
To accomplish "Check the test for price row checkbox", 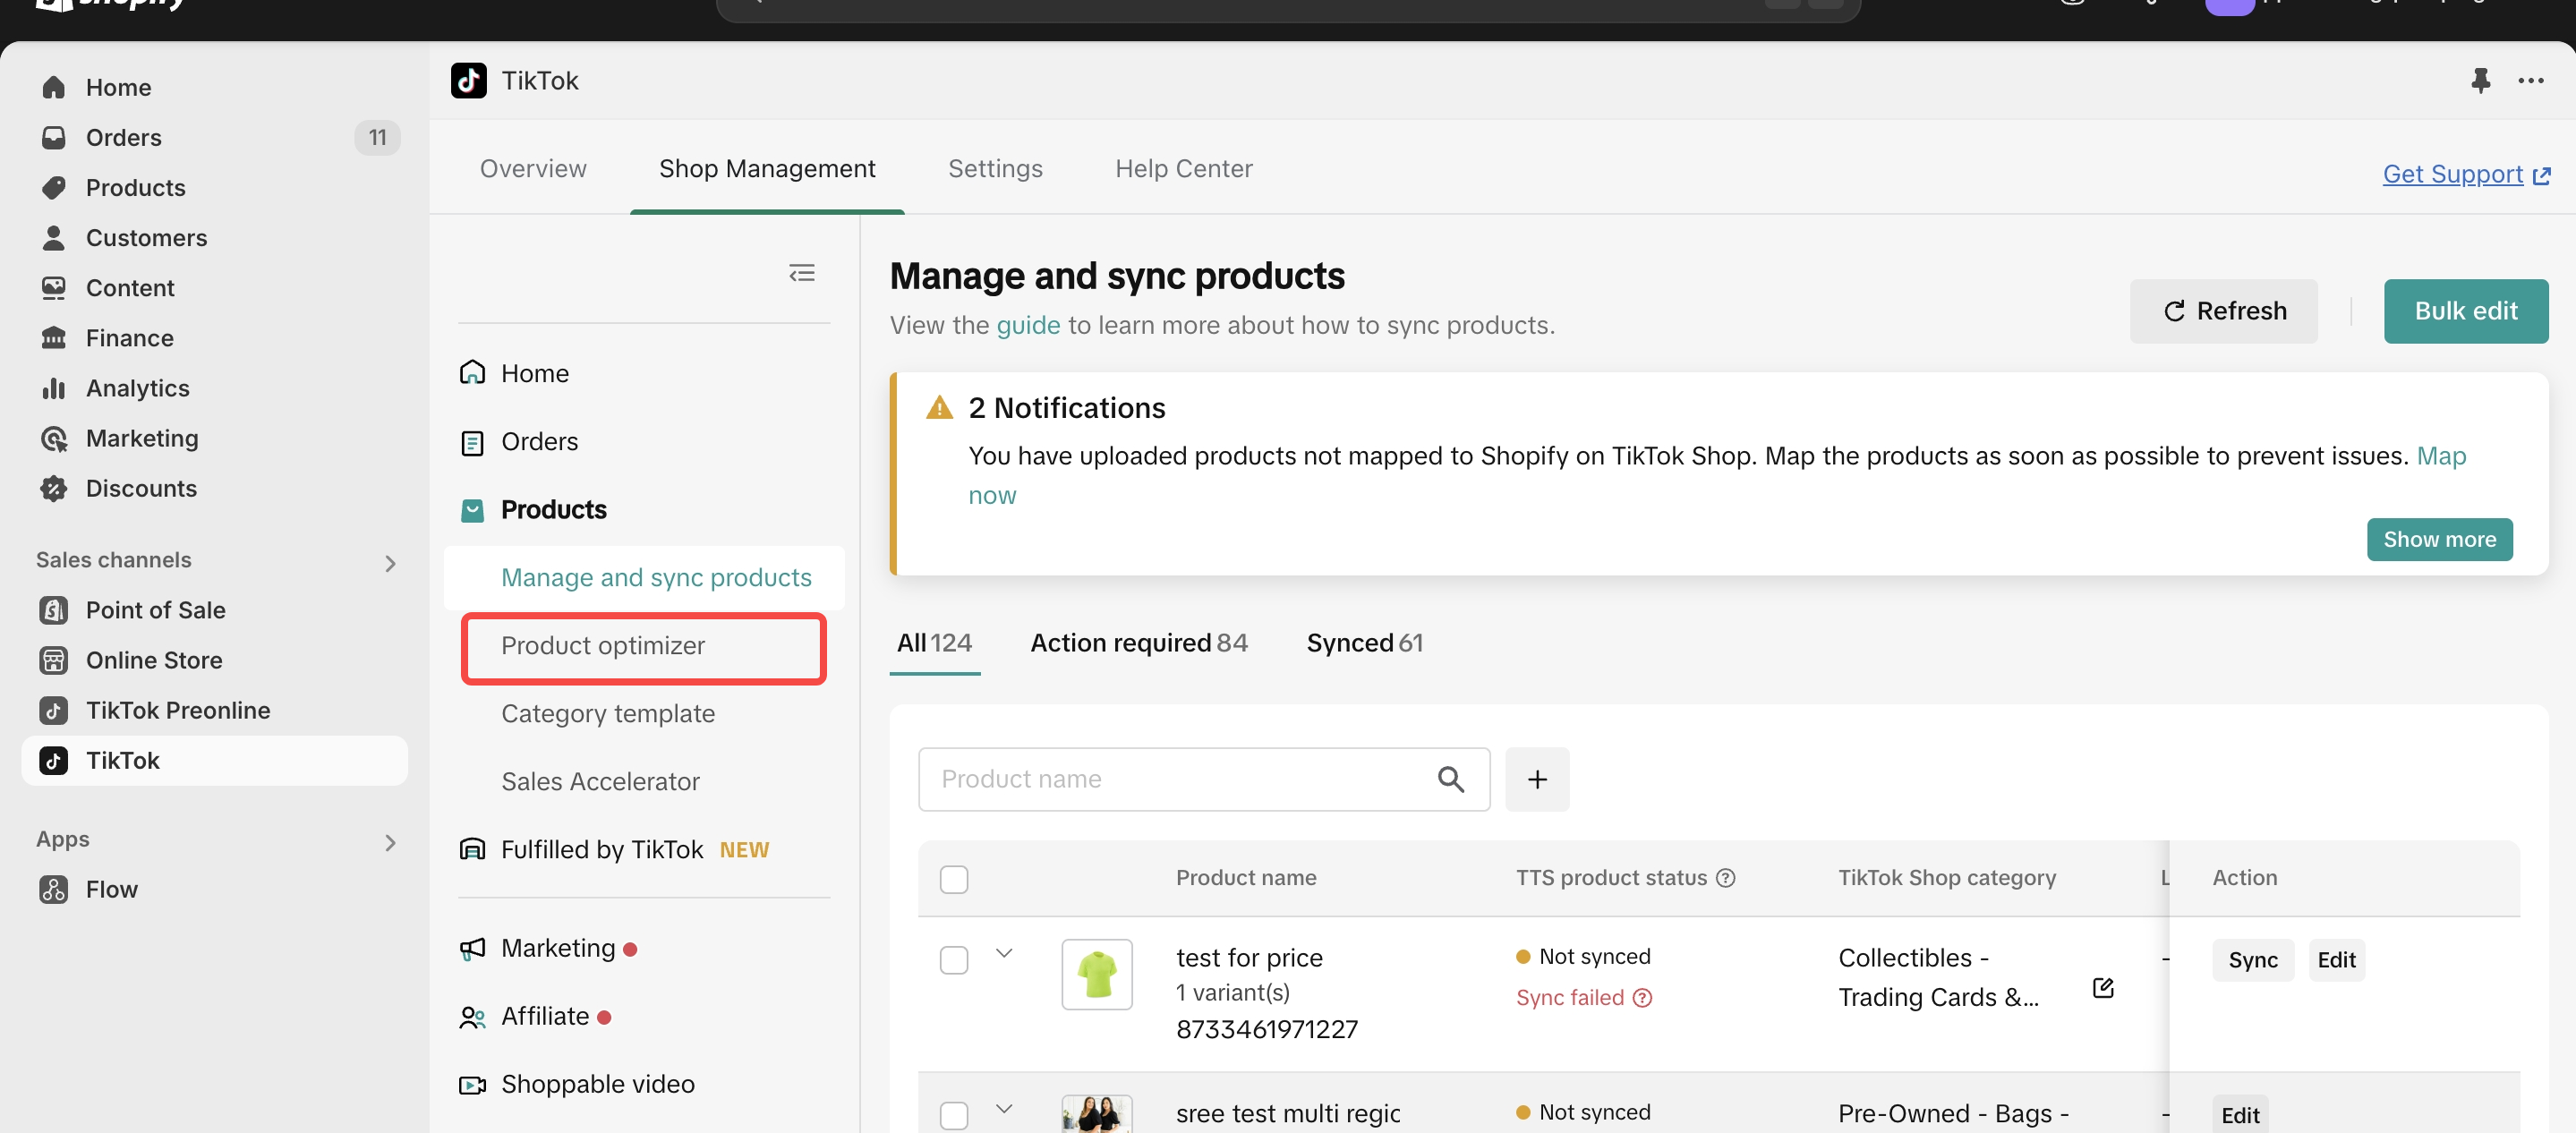I will [953, 959].
